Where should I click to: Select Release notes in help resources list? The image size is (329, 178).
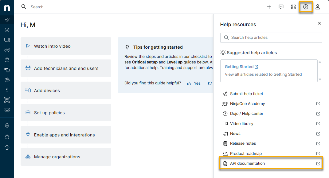pyautogui.click(x=243, y=143)
